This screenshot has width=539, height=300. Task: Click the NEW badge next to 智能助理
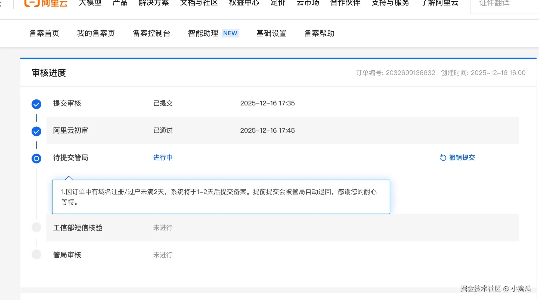click(230, 33)
